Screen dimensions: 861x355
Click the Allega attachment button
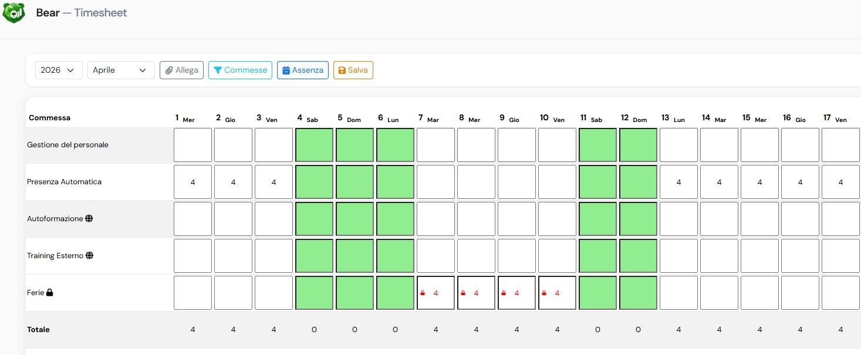pos(181,70)
